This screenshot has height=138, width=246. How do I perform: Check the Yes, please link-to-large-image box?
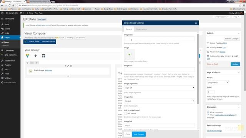[x=126, y=113]
